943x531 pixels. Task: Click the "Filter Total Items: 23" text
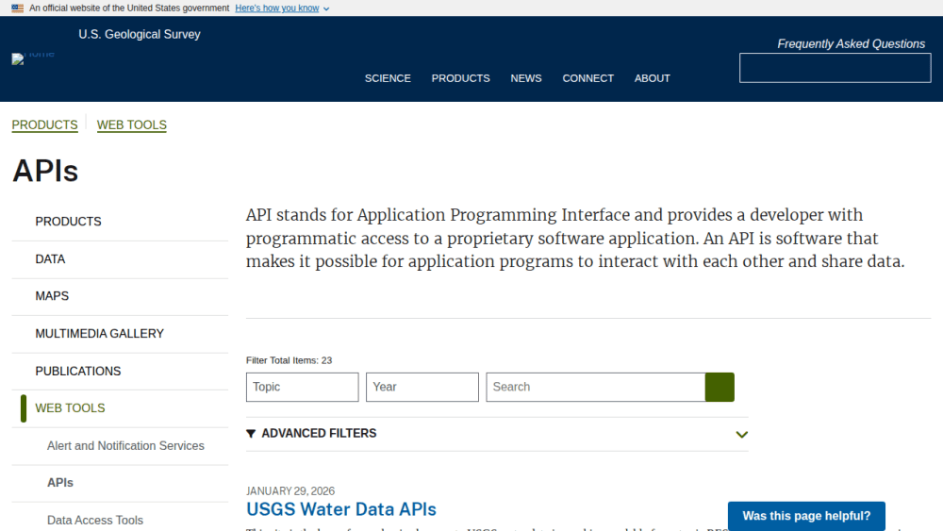click(x=289, y=361)
